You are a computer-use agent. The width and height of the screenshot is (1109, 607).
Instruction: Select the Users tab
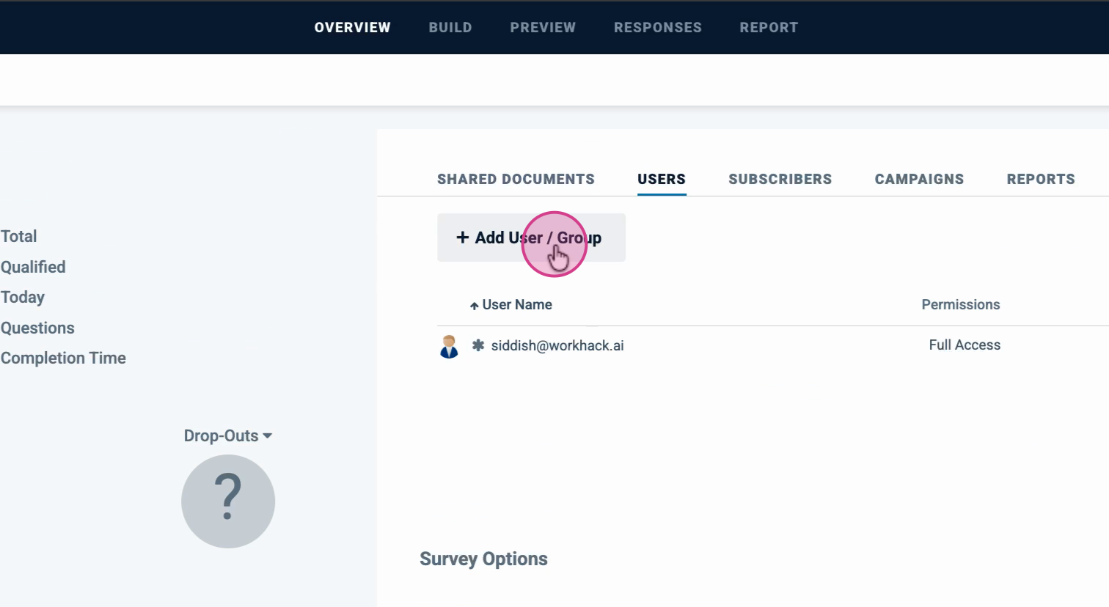tap(662, 180)
